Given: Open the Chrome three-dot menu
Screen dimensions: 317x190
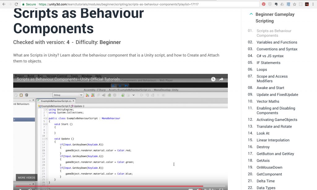Looking at the screenshot, I should point(313,4).
